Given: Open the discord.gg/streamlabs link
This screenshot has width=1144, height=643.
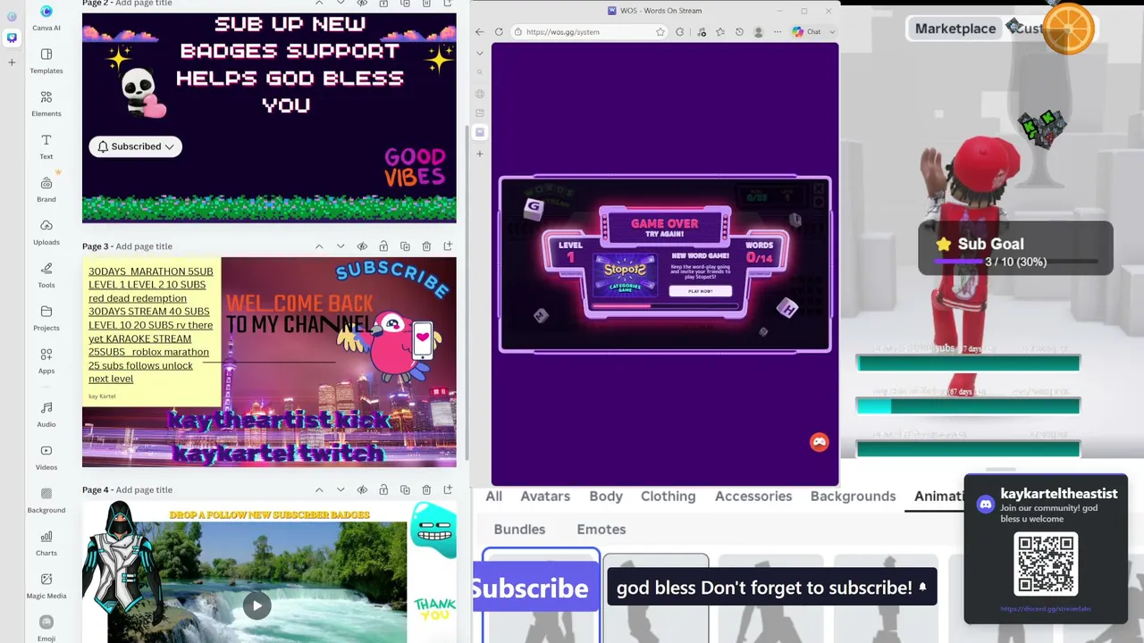Looking at the screenshot, I should (1046, 609).
